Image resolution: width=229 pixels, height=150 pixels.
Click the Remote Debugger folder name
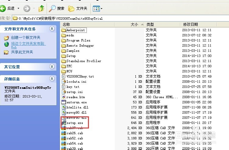pyautogui.click(x=80, y=46)
